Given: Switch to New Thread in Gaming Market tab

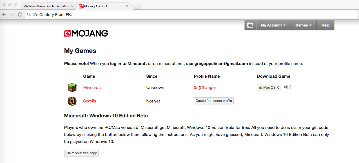Looking at the screenshot, I should point(49,6).
